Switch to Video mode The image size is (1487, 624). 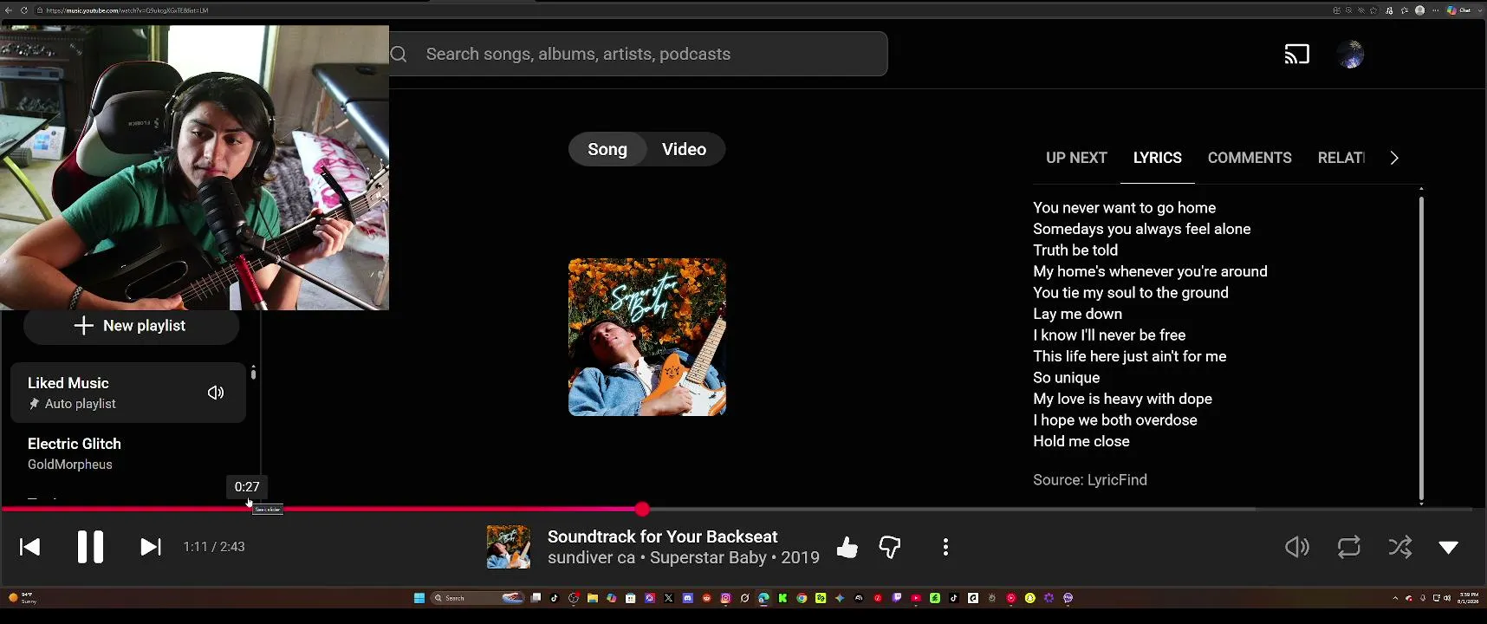pos(685,149)
